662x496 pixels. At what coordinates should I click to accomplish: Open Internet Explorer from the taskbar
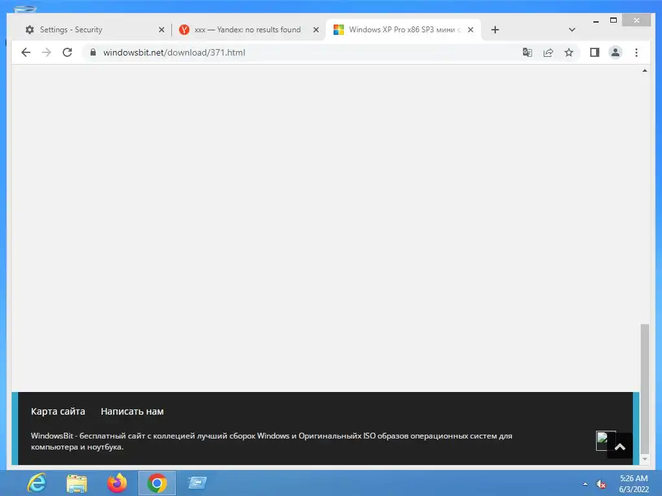click(x=37, y=483)
